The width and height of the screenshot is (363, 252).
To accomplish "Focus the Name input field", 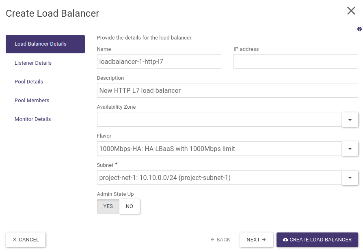I will coord(159,61).
